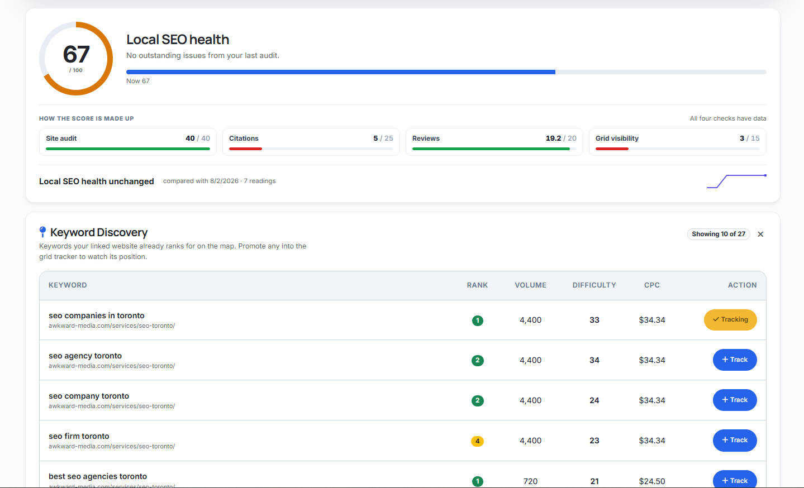
Task: Click the Site audit score bar
Action: 128,149
